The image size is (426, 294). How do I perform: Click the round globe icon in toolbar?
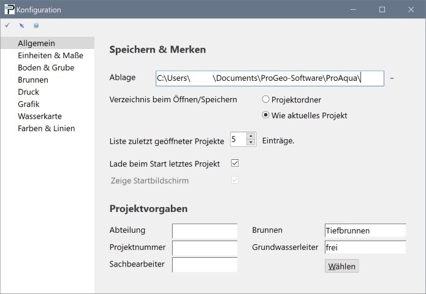tap(36, 26)
